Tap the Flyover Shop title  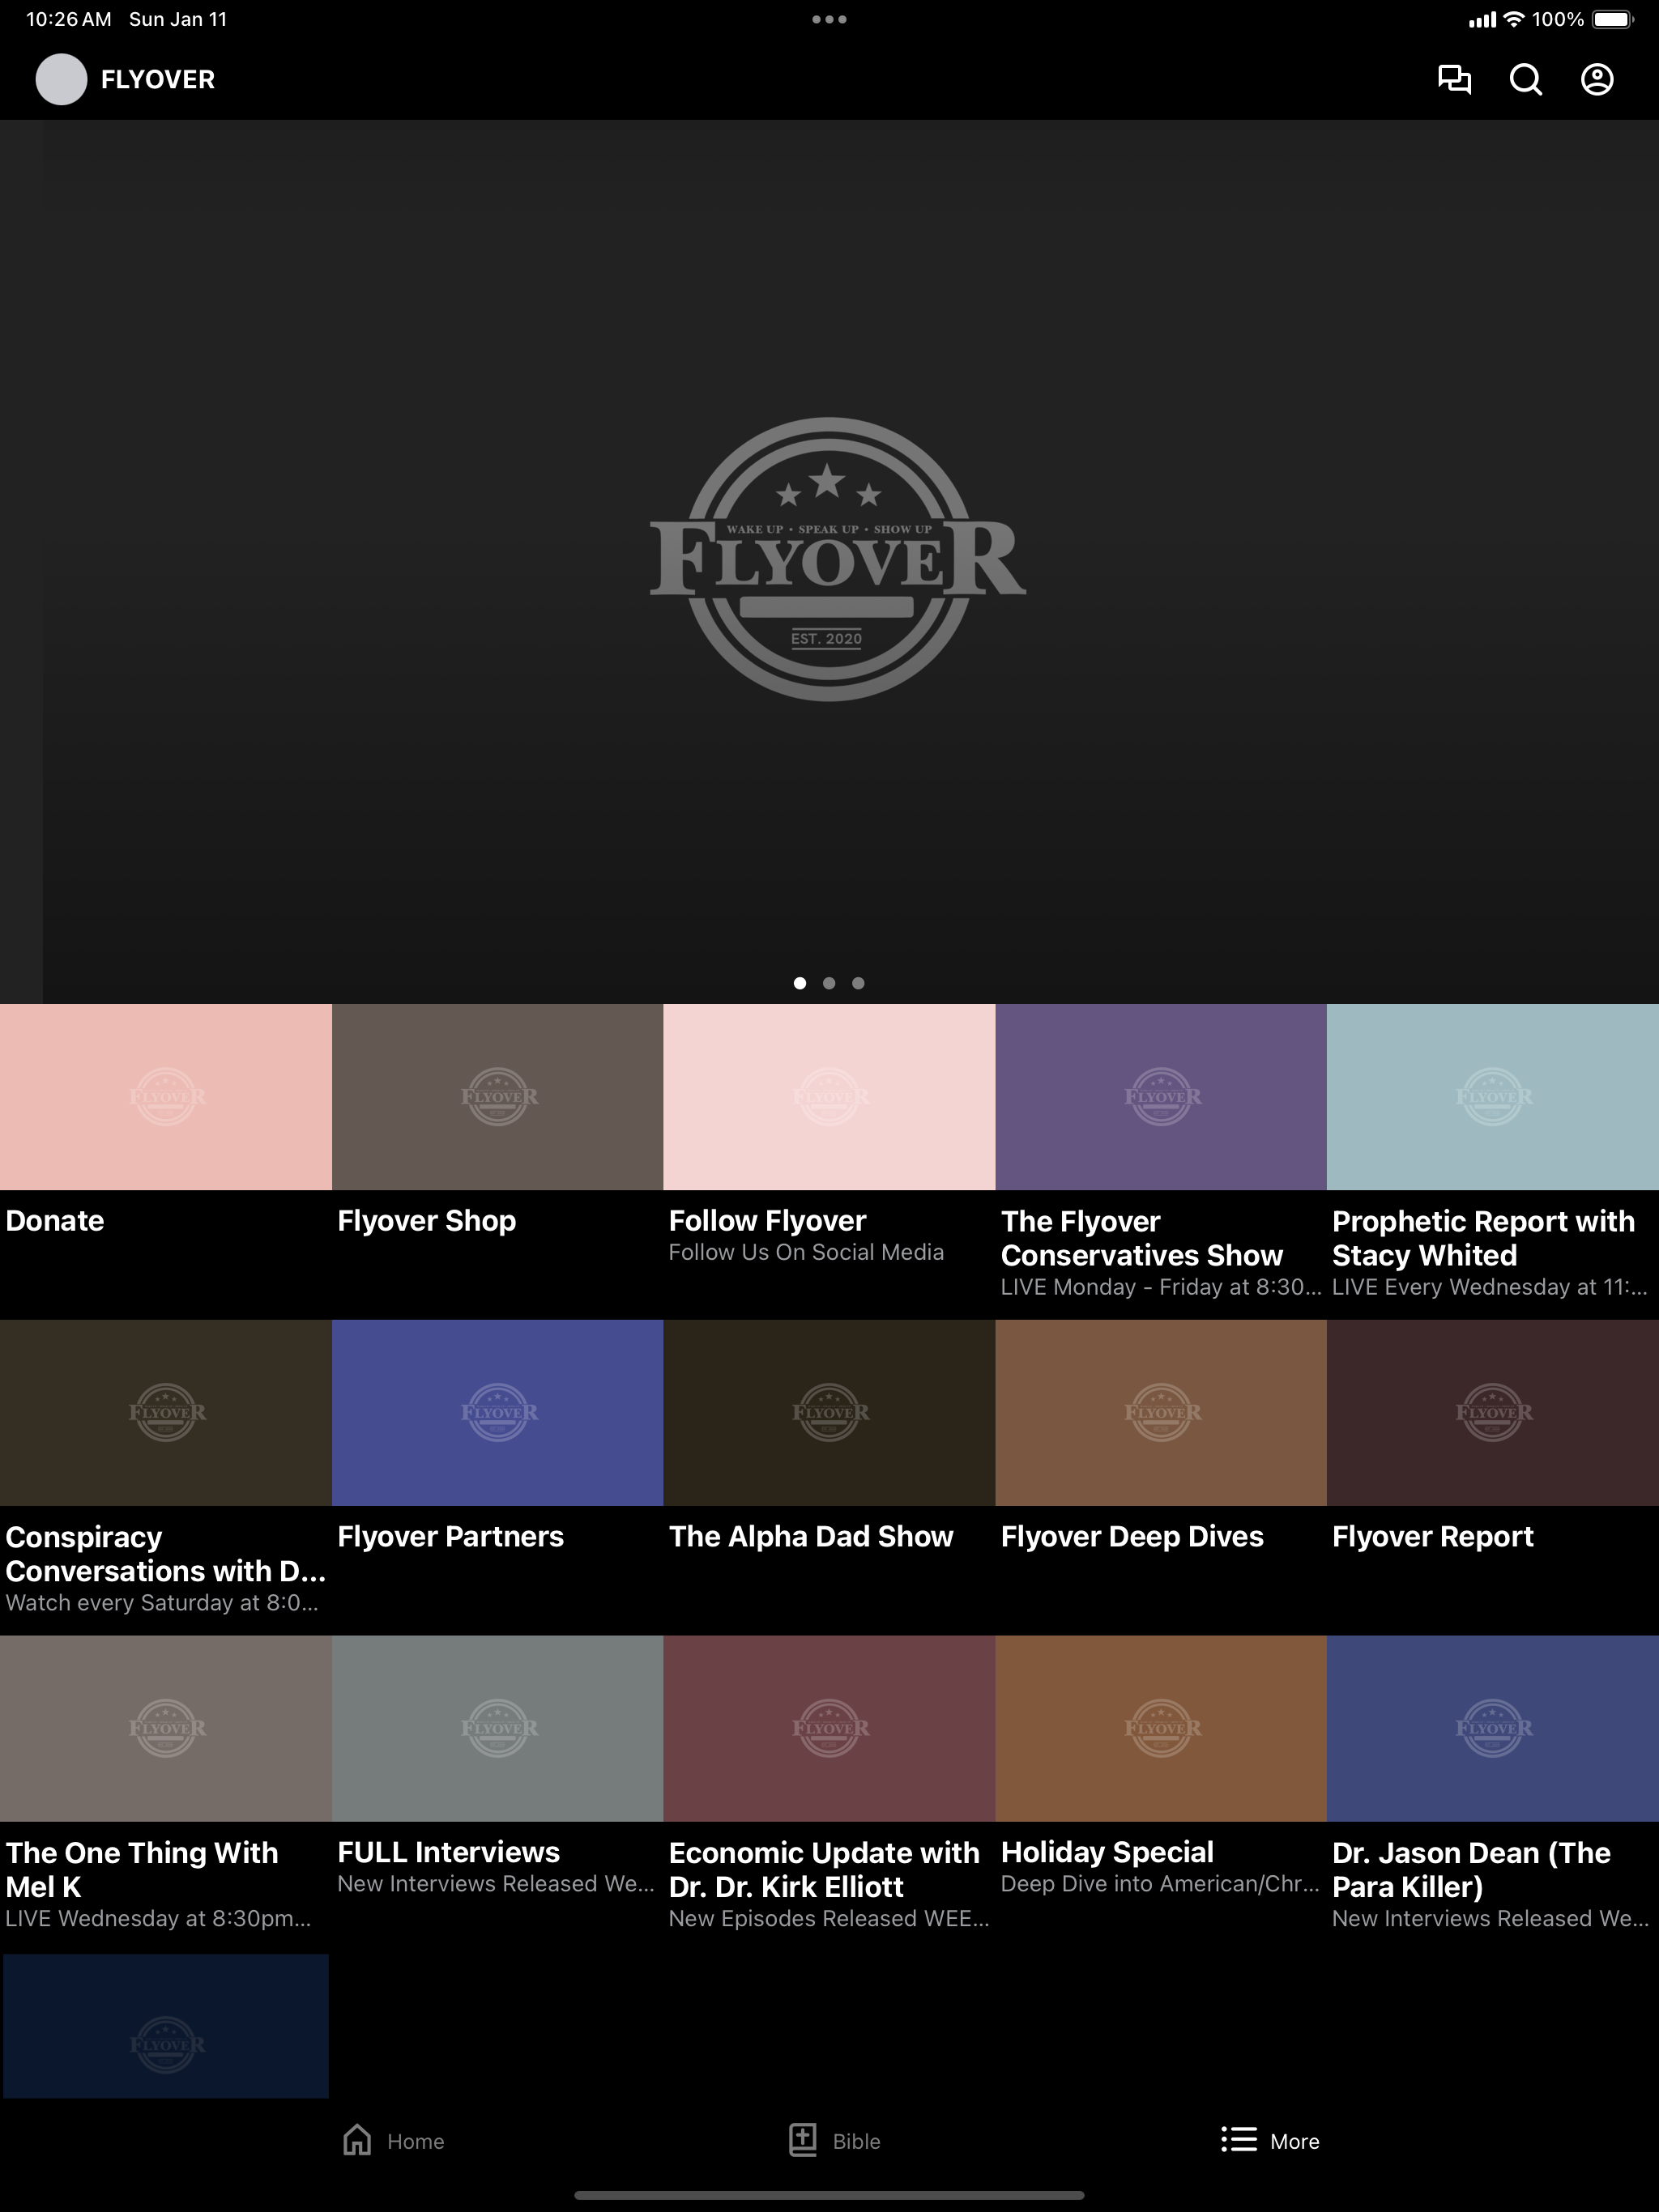[427, 1221]
